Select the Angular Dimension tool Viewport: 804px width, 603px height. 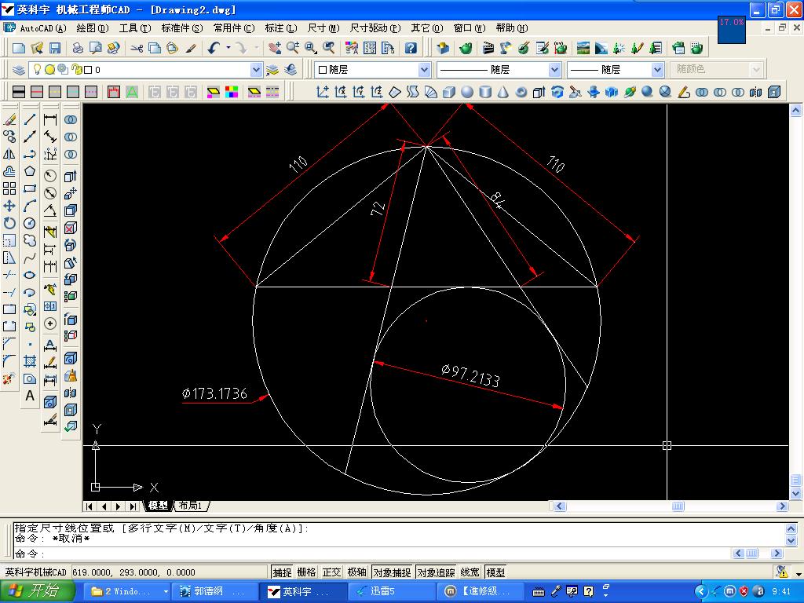pyautogui.click(x=50, y=210)
